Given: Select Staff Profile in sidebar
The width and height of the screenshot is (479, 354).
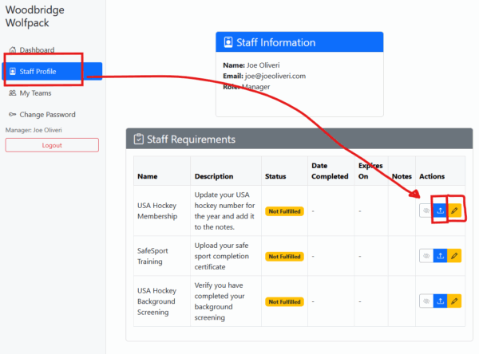Looking at the screenshot, I should coord(52,72).
